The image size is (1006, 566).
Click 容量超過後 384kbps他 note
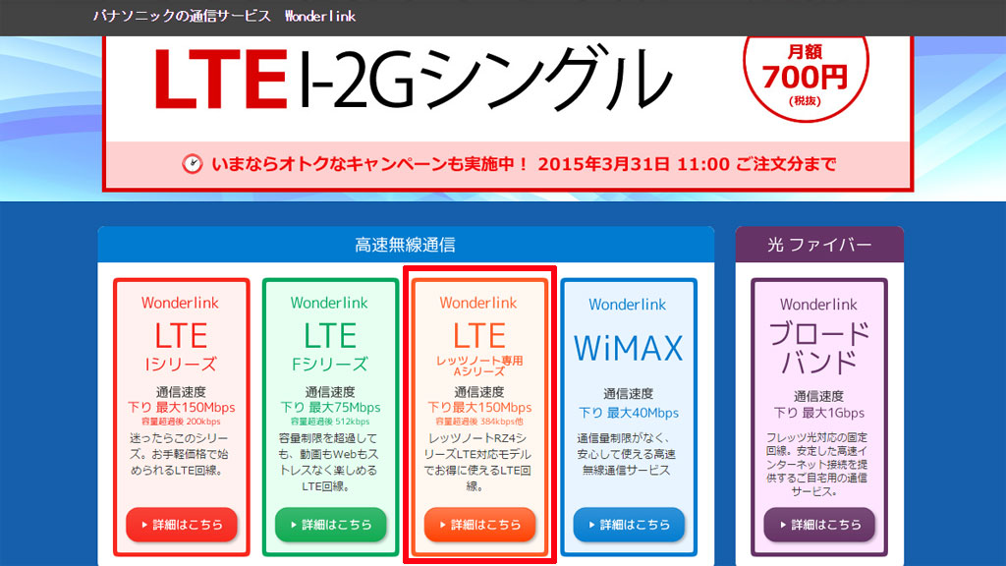coord(479,422)
